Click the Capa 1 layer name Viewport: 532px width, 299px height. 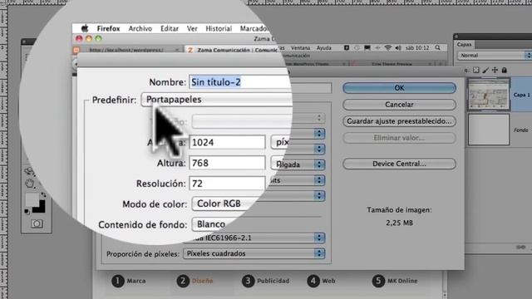pyautogui.click(x=521, y=95)
